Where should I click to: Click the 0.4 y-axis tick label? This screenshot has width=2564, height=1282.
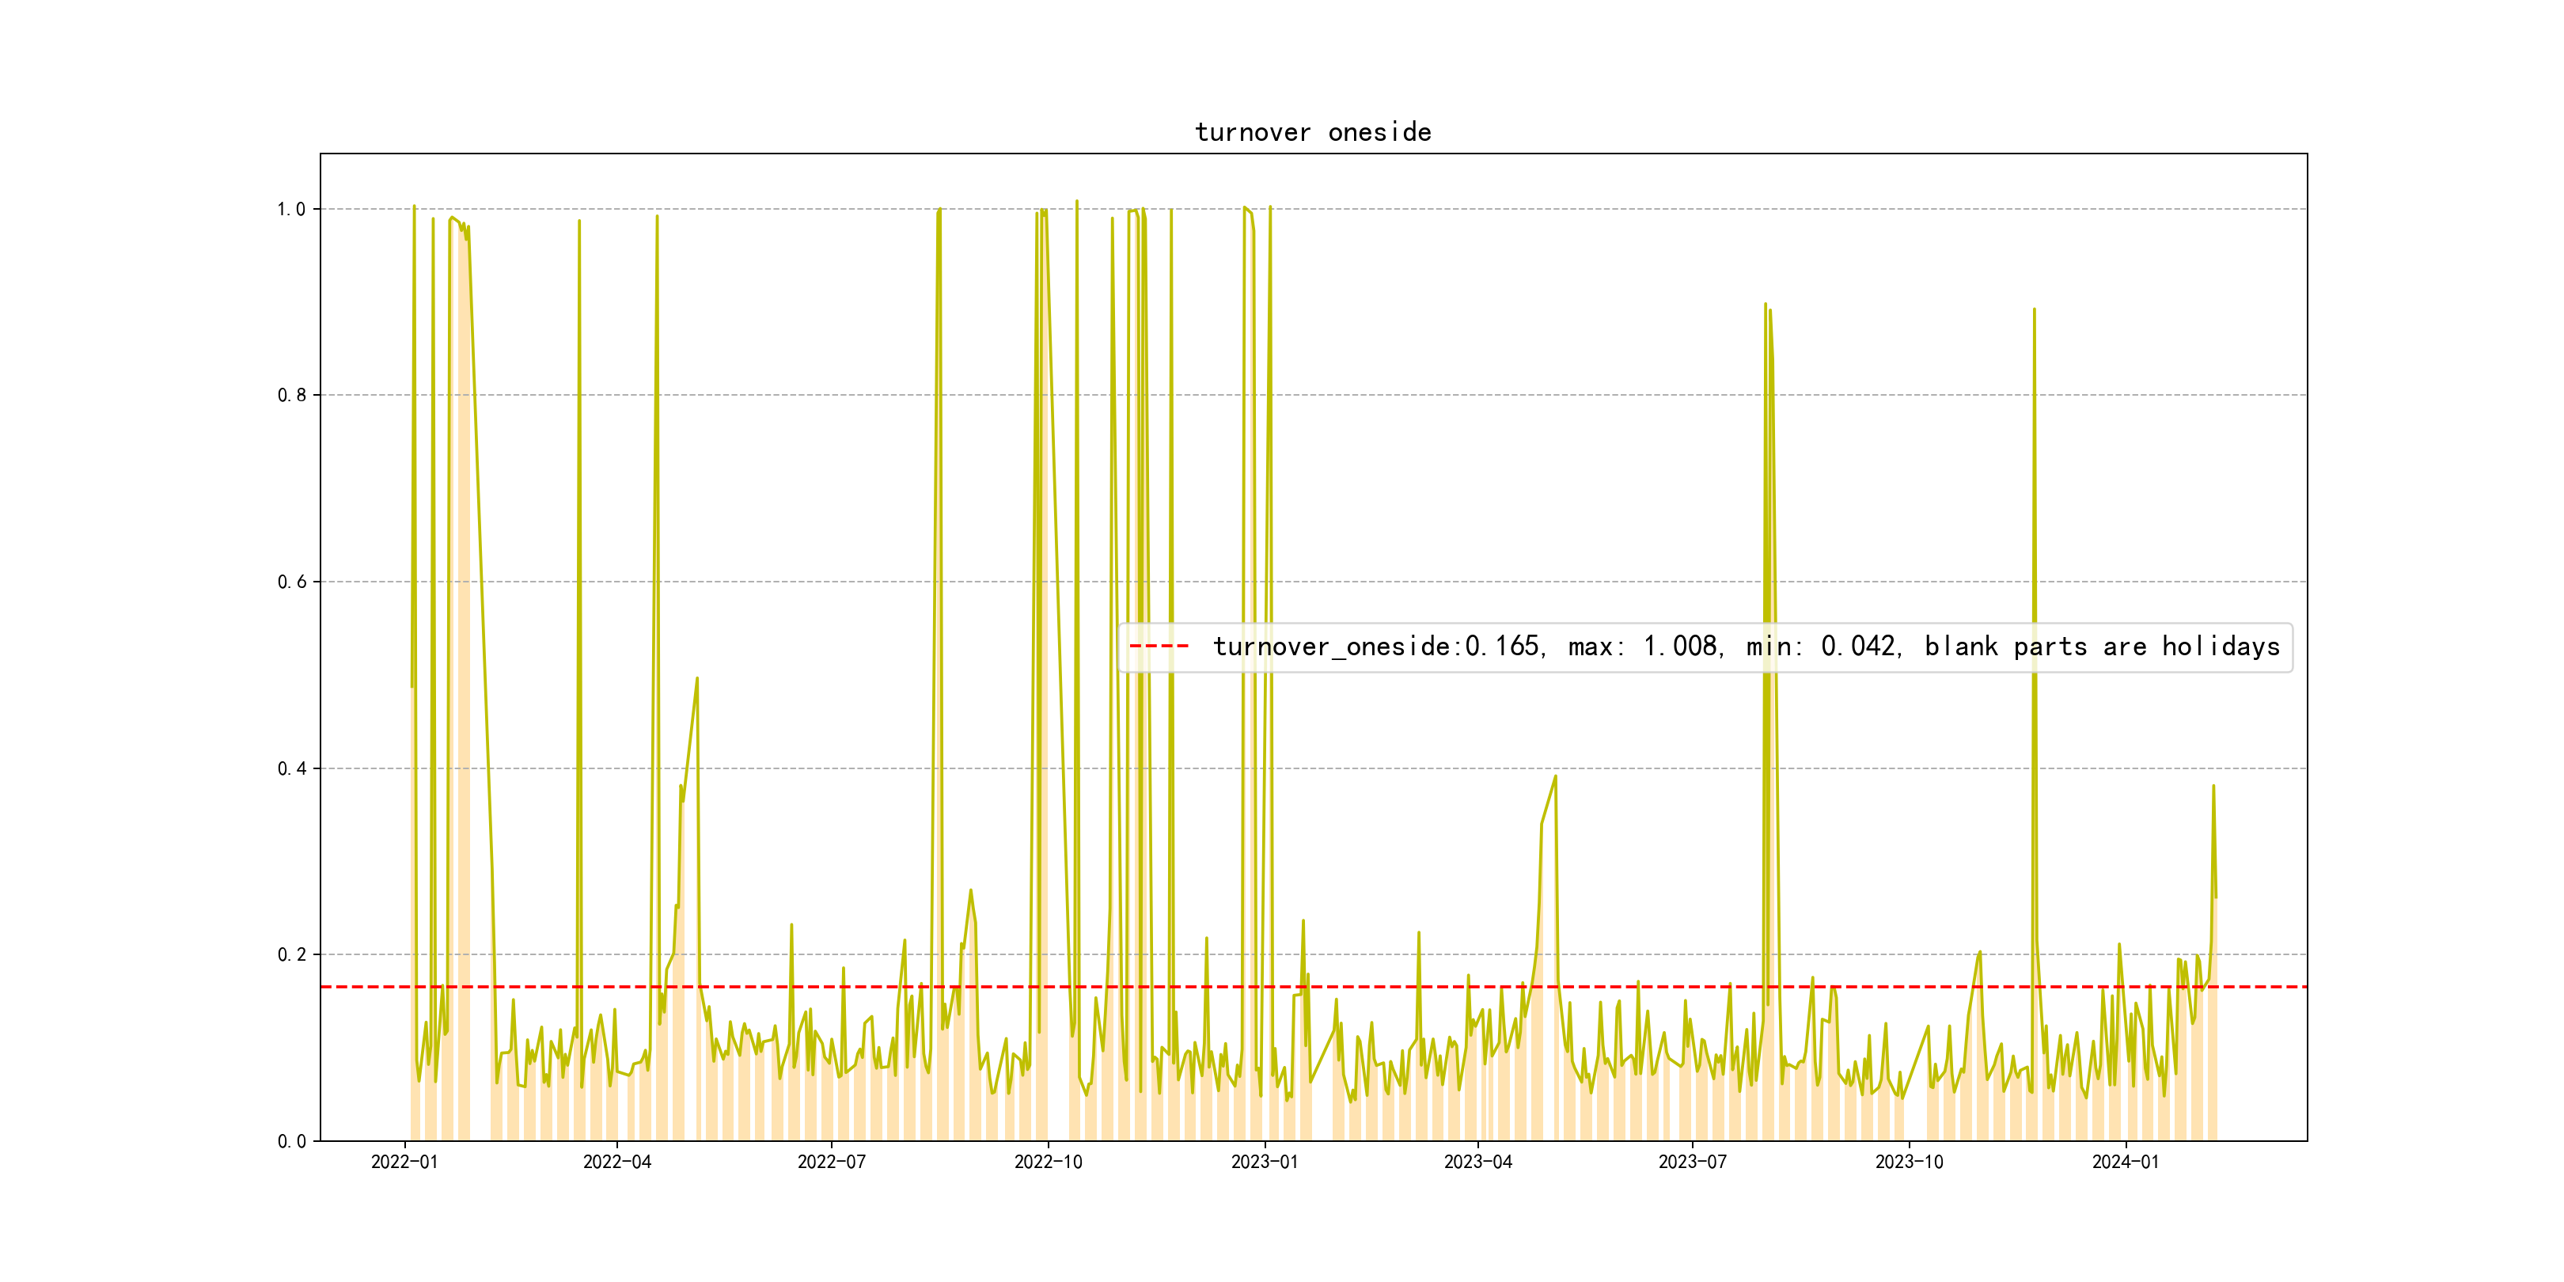(x=292, y=768)
